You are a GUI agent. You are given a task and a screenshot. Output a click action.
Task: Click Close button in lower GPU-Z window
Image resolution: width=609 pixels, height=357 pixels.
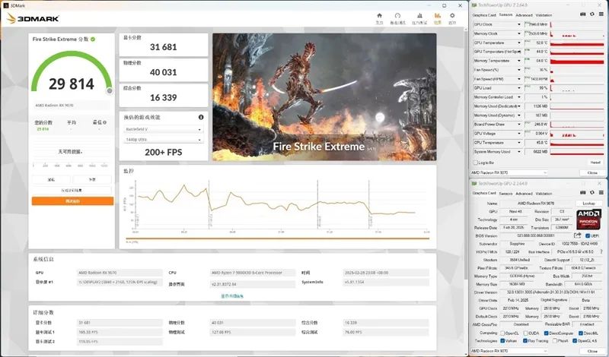tap(592, 351)
